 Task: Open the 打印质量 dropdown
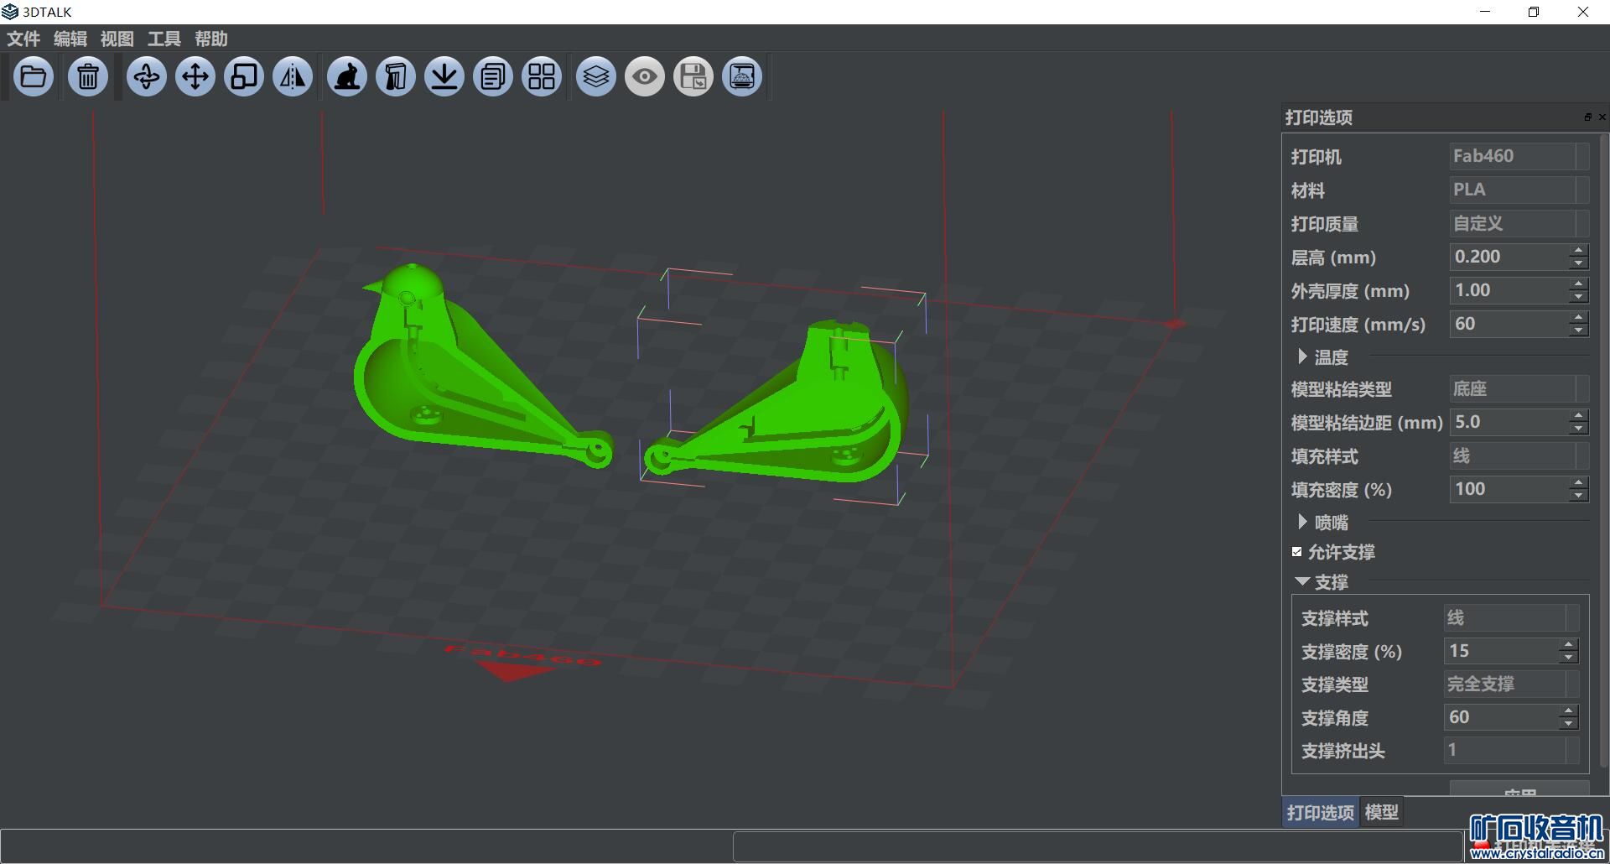click(x=1519, y=224)
